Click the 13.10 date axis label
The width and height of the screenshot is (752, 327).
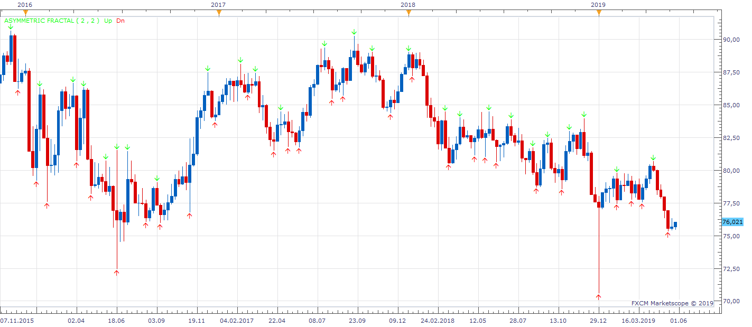tap(558, 321)
